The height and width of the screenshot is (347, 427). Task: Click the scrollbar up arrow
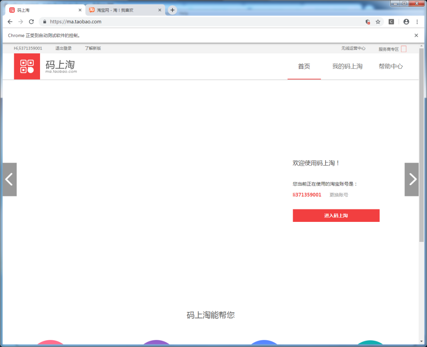pos(421,46)
